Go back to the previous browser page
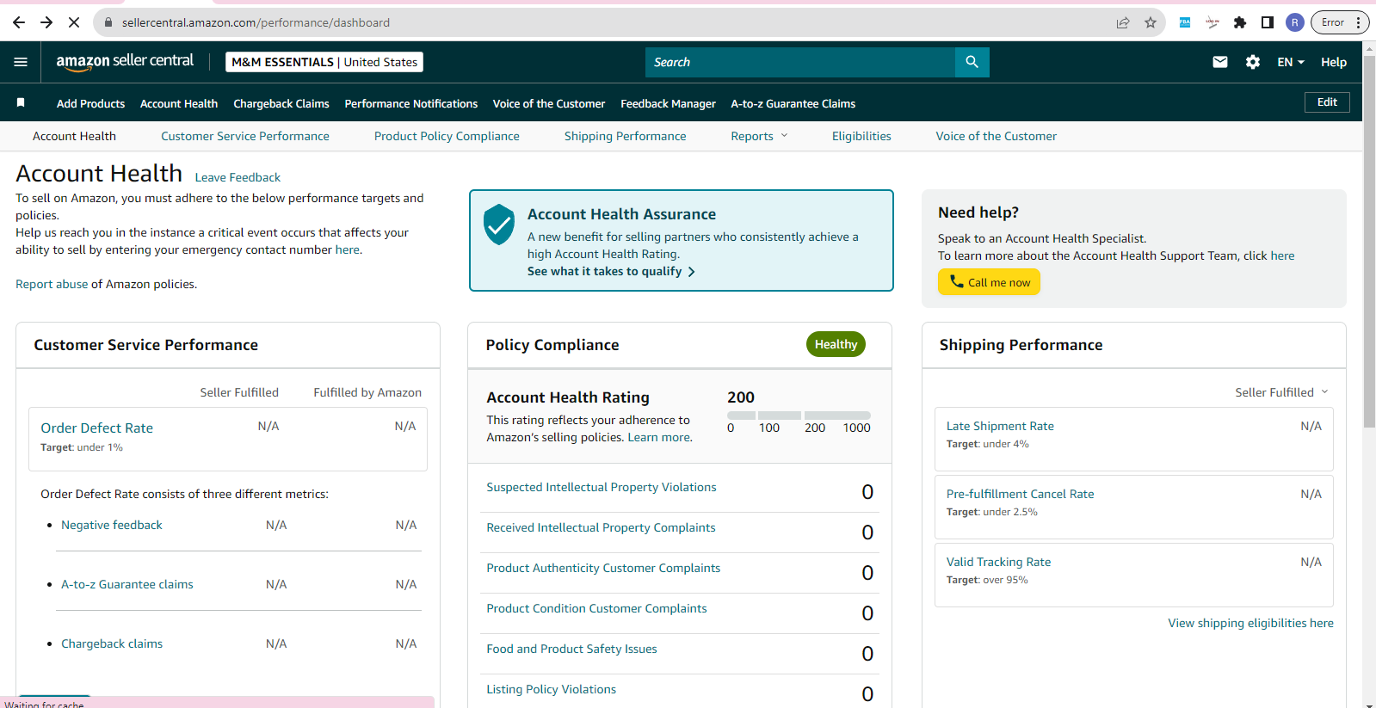The height and width of the screenshot is (708, 1376). click(x=19, y=22)
